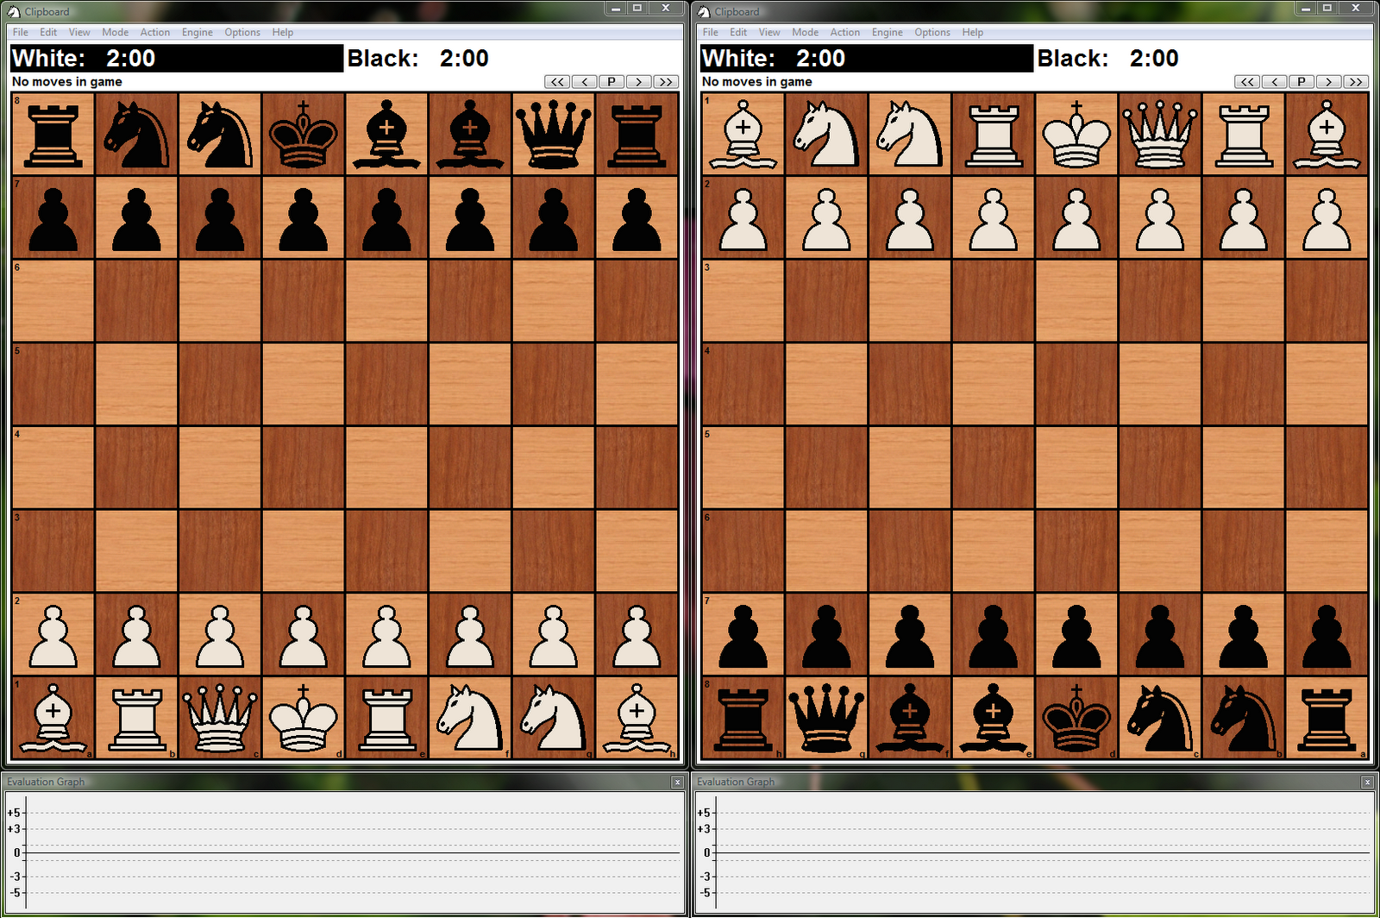Image resolution: width=1380 pixels, height=918 pixels.
Task: Click White's 2:00 clock on the left board
Action: [x=129, y=58]
